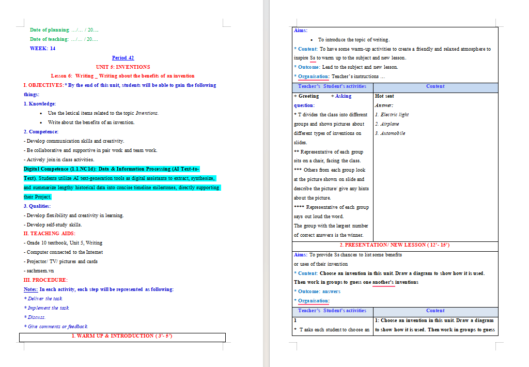Click 'III. PROCEDURE:' heading
529x367 pixels.
(x=45, y=280)
